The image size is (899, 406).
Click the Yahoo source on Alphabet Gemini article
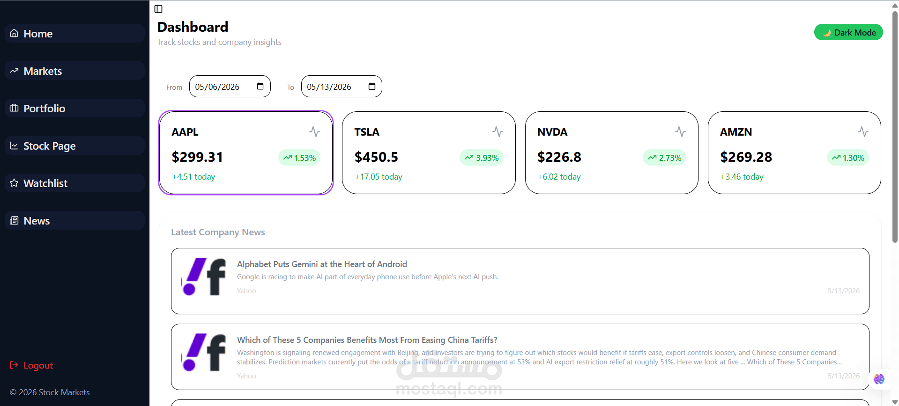tap(246, 291)
